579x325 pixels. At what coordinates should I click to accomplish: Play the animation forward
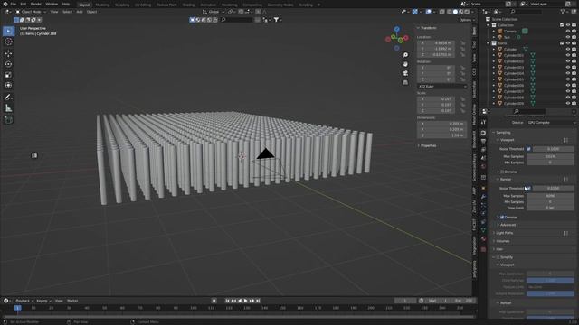point(245,301)
